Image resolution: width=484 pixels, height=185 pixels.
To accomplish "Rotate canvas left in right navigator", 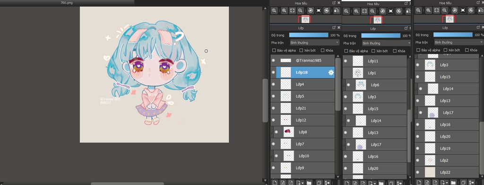I will (455, 10).
